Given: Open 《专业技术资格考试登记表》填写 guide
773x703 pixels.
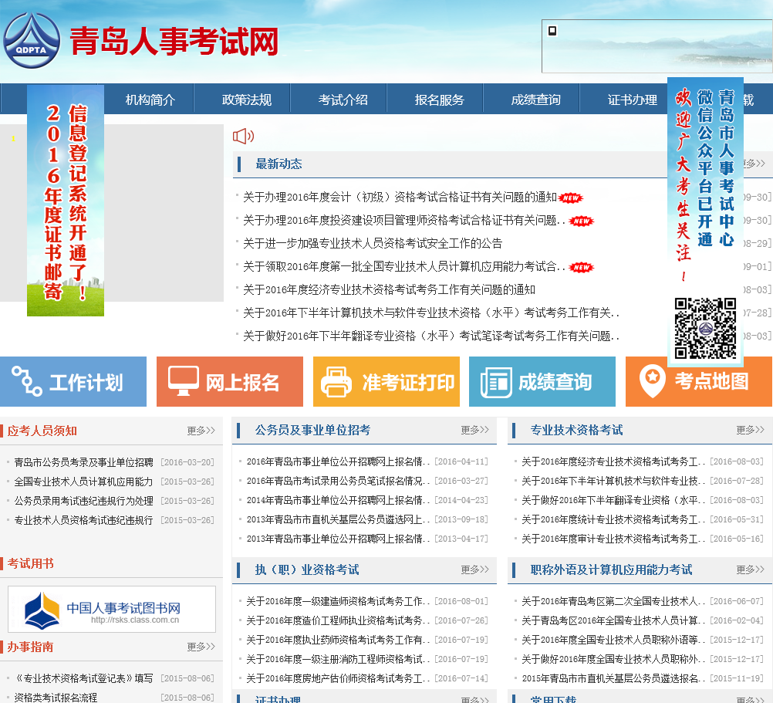Looking at the screenshot, I should (84, 678).
